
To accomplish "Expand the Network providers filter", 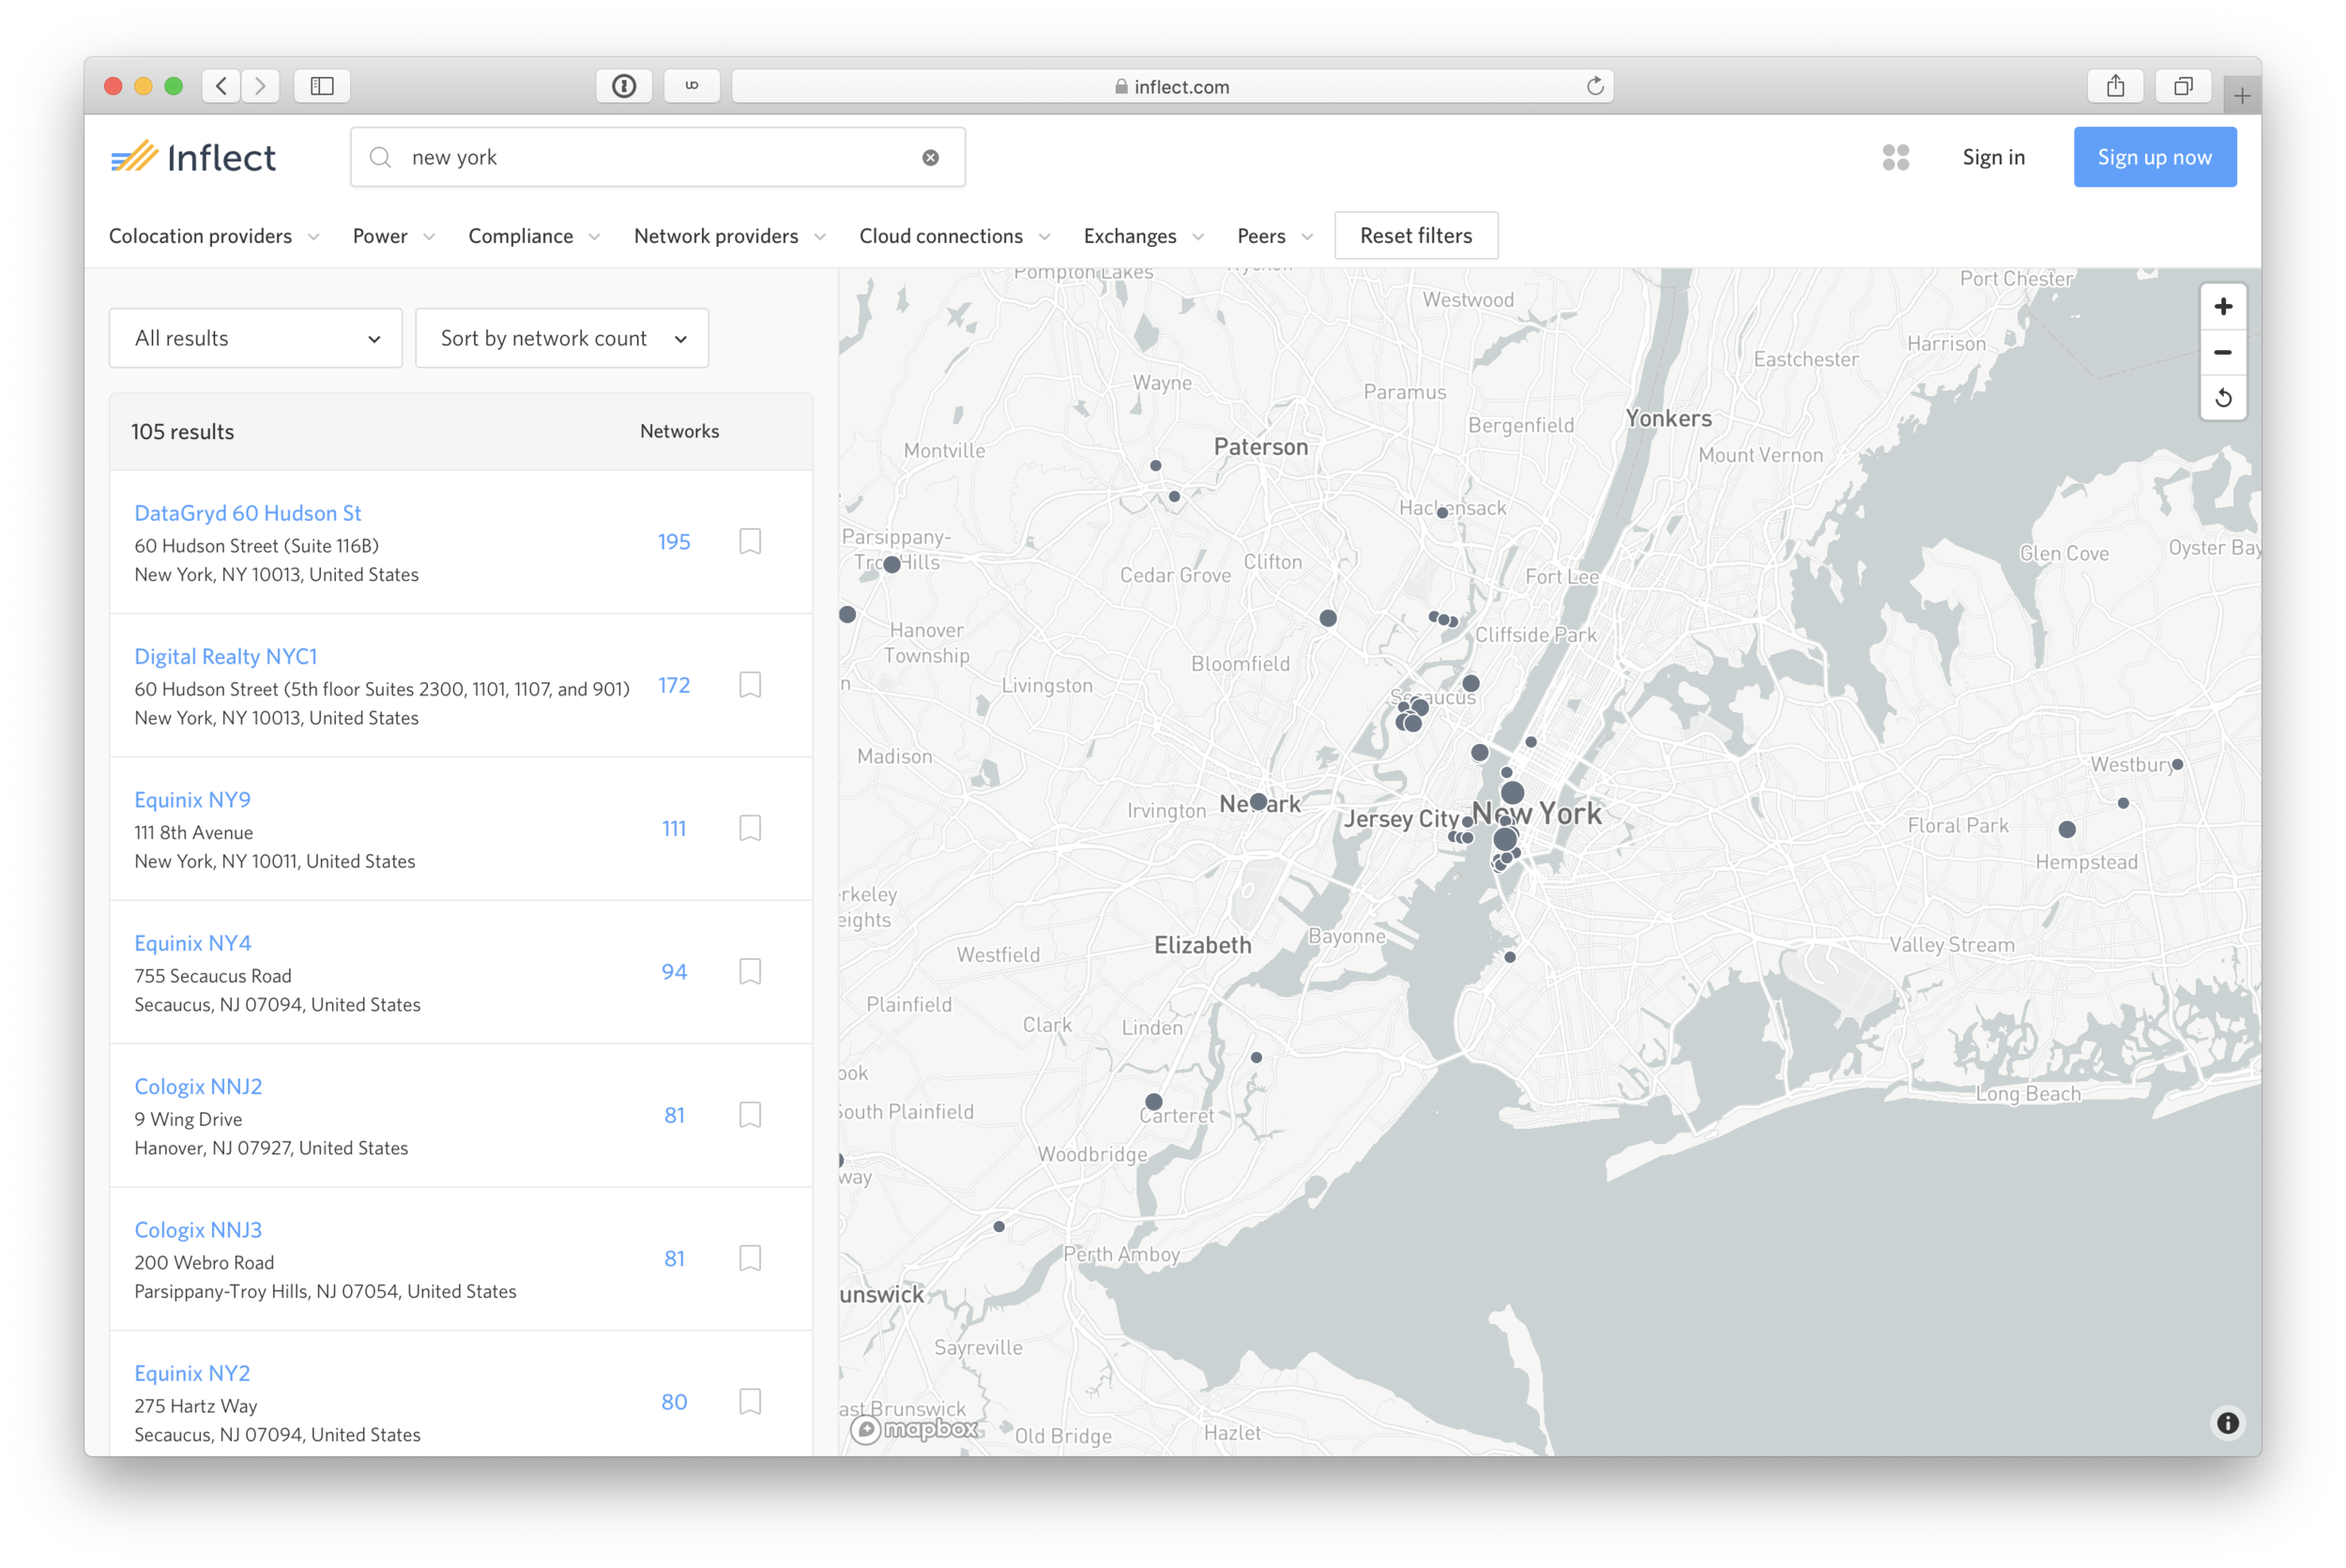I will (730, 236).
